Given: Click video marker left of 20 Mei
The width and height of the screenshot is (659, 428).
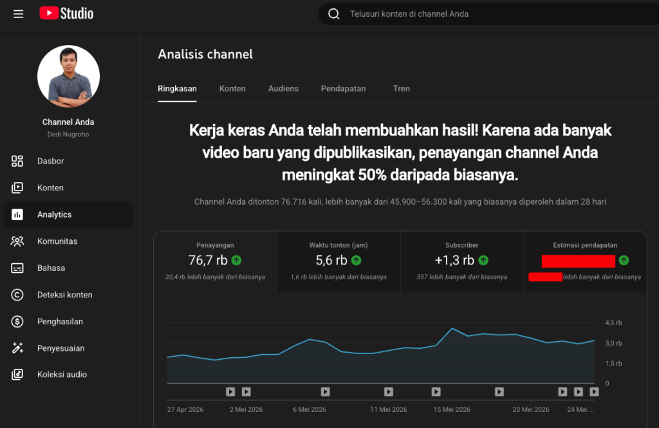Looking at the screenshot, I should (x=499, y=392).
